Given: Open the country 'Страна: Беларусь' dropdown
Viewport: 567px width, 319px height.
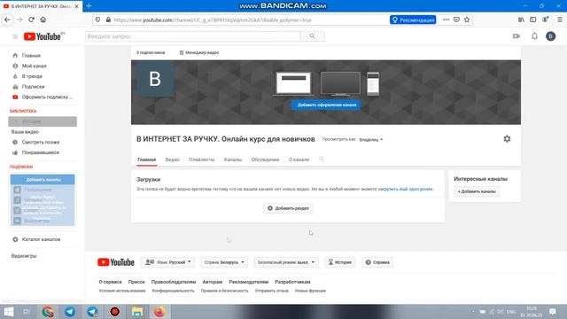Looking at the screenshot, I should (x=224, y=262).
